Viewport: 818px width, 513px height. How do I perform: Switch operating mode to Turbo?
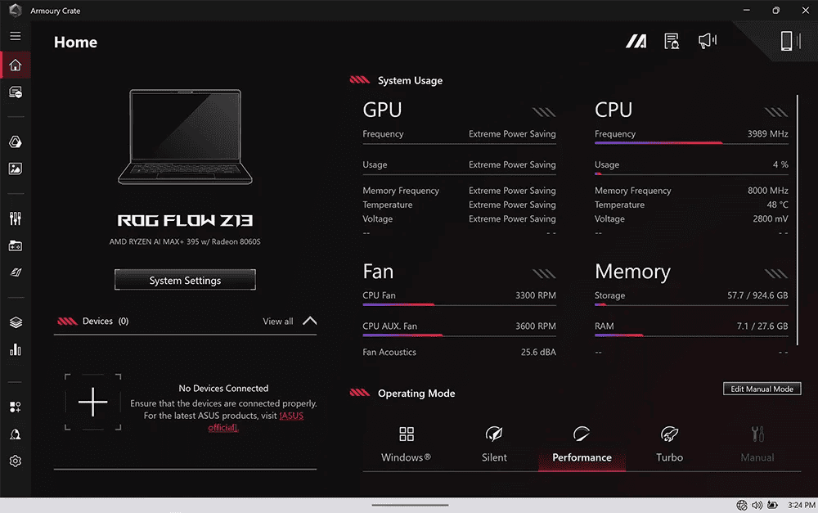point(669,444)
